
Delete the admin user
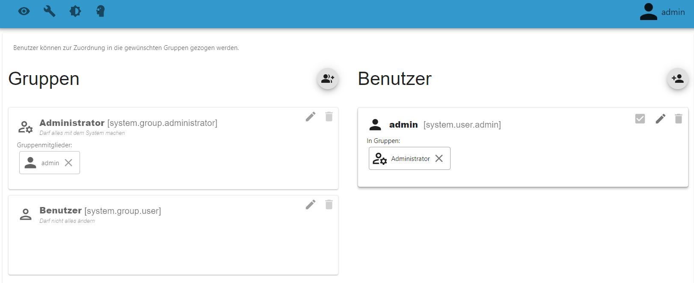(x=678, y=119)
